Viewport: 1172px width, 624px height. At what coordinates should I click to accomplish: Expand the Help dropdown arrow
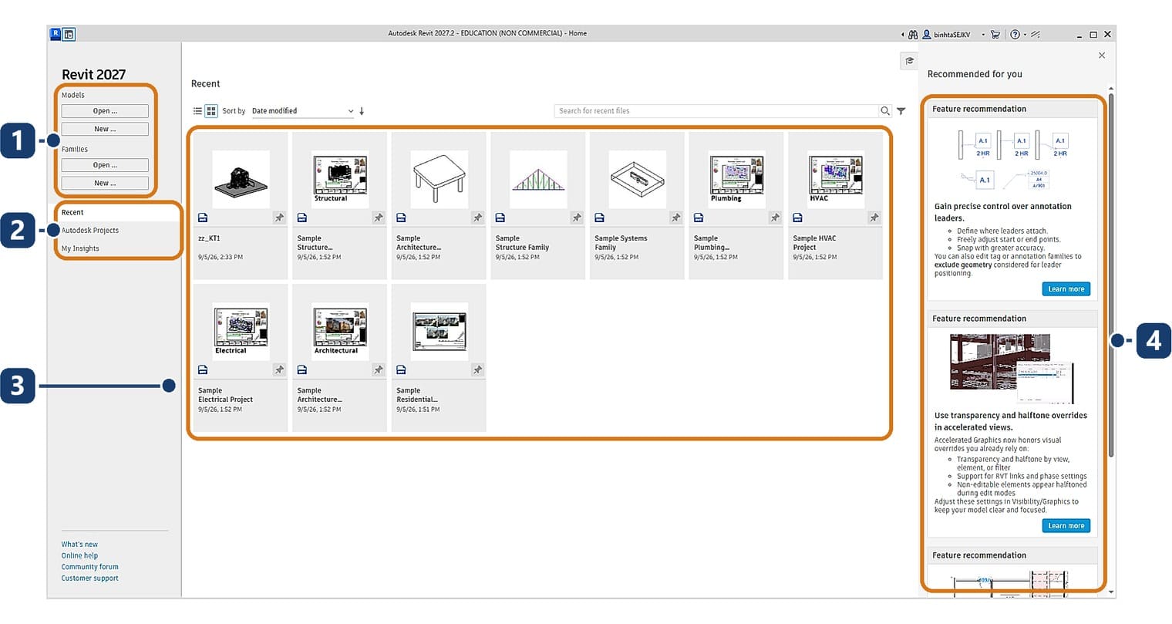tap(1025, 35)
